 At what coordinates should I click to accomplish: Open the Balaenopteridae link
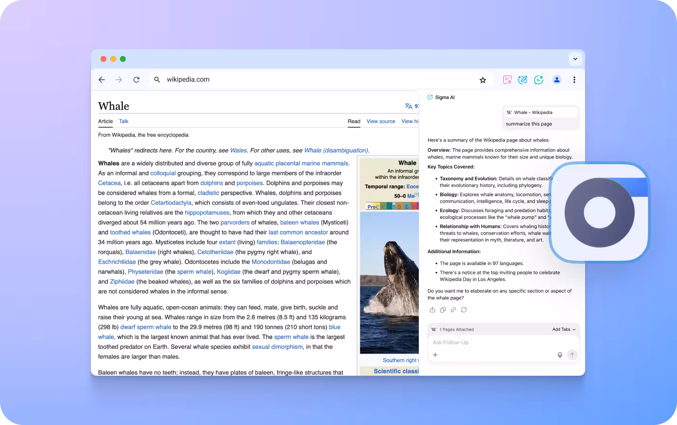click(303, 242)
